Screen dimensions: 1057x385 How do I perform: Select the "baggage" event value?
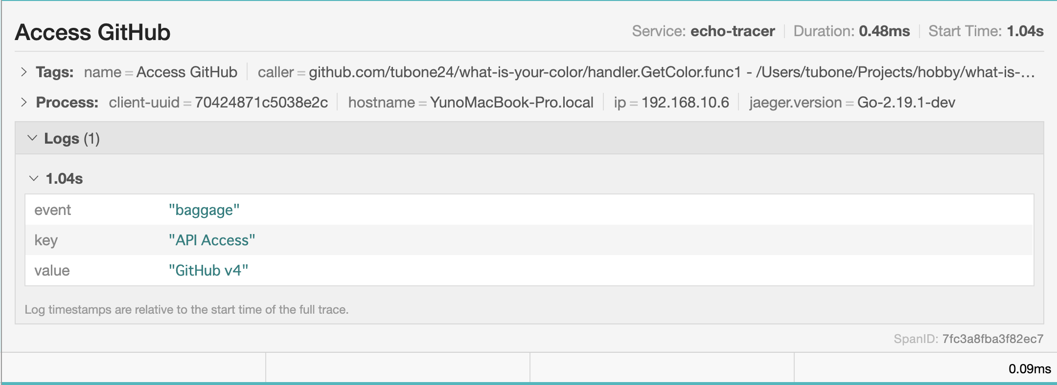pos(204,210)
